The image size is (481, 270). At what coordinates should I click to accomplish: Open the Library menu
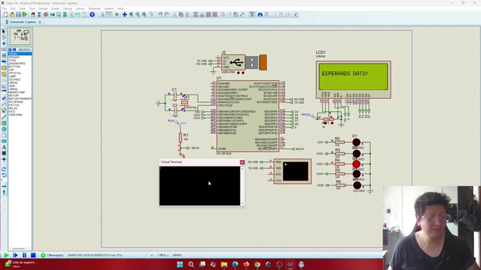pyautogui.click(x=80, y=8)
